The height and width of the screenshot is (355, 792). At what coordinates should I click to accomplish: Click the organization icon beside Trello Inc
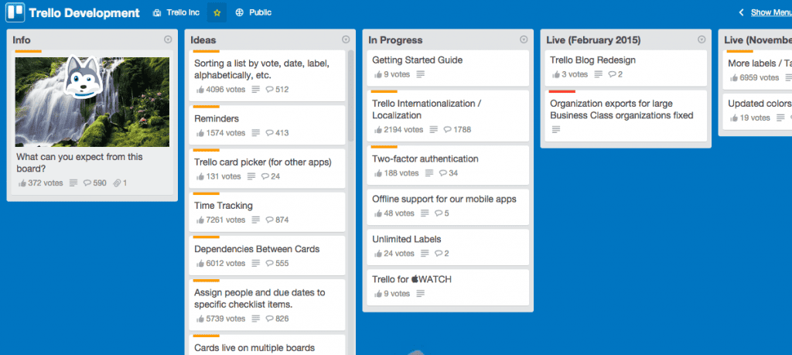[x=157, y=12]
